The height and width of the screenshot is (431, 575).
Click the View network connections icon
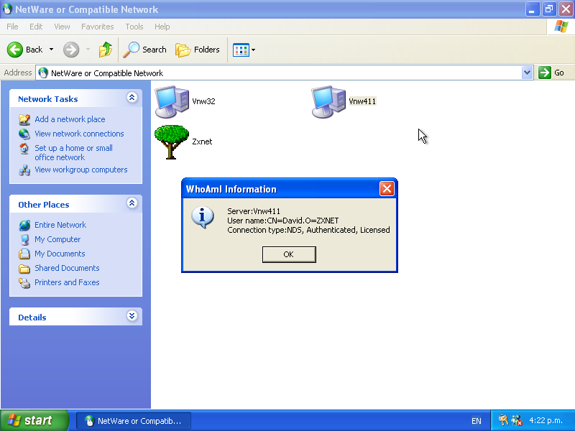coord(24,134)
